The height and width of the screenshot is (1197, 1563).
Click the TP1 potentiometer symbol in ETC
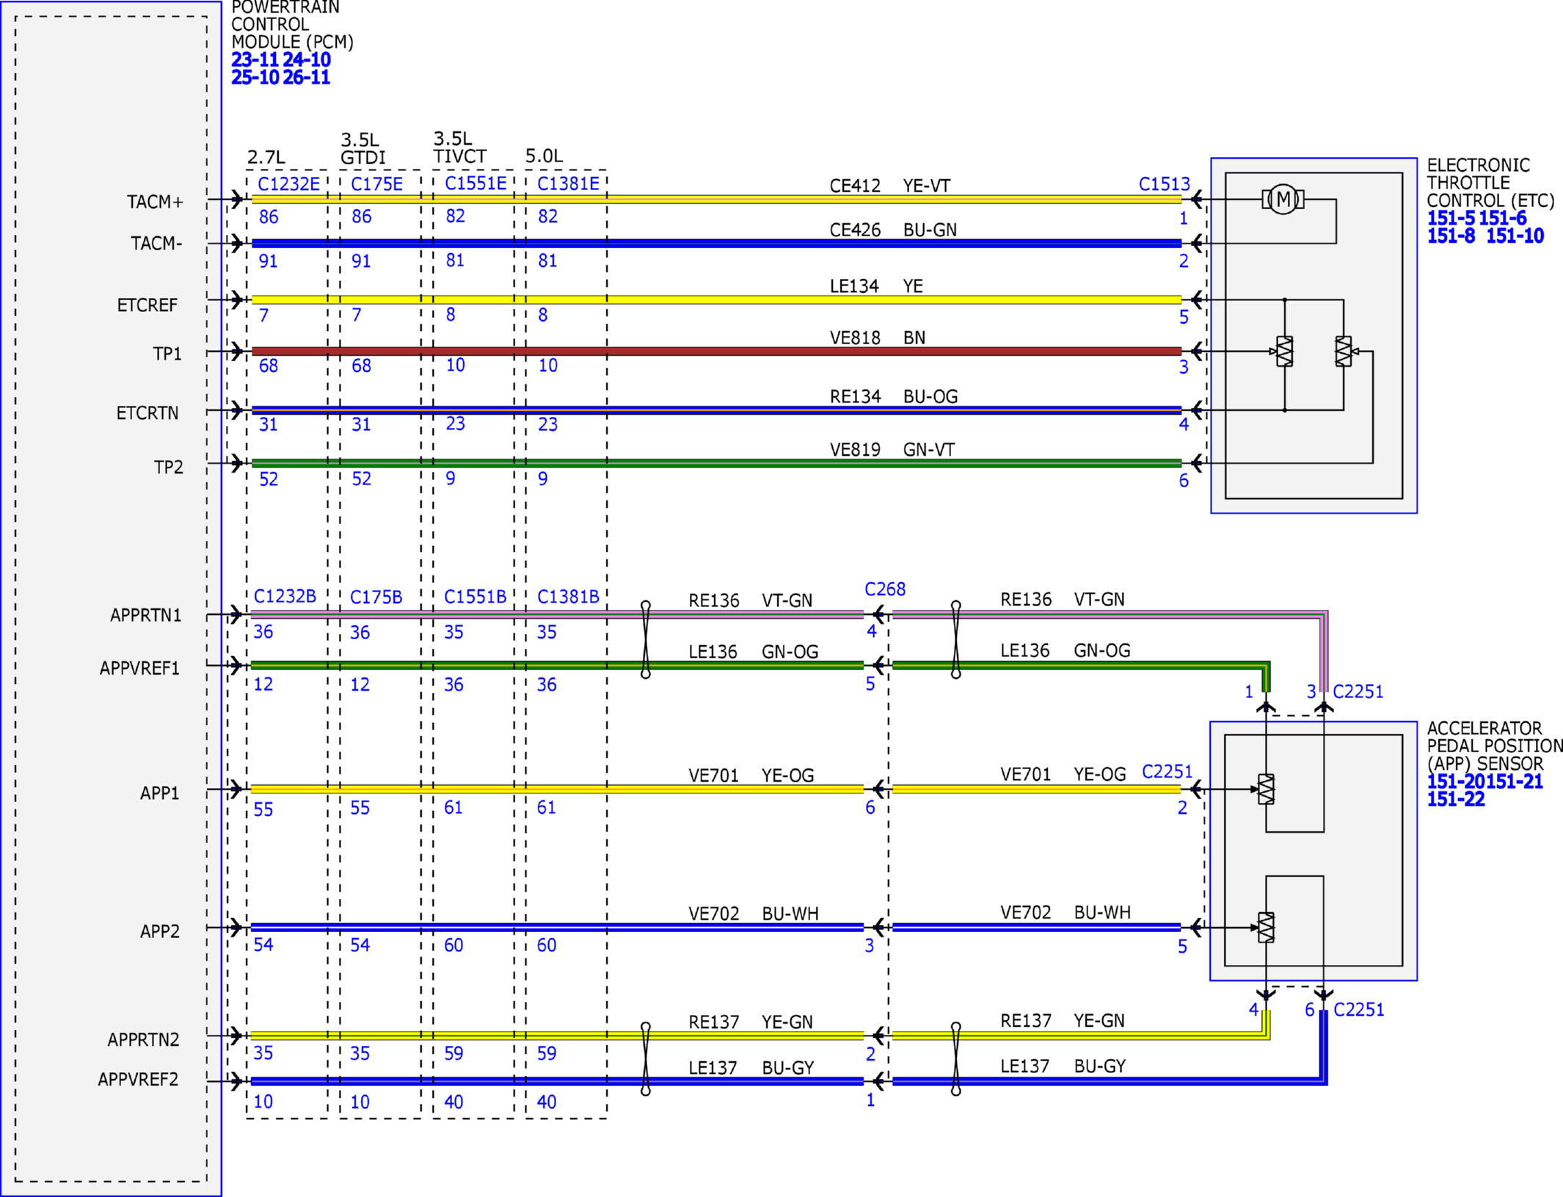tap(1283, 352)
